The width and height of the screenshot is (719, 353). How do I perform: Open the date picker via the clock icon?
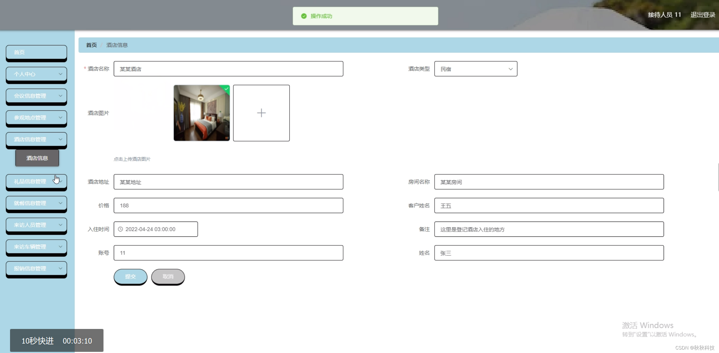[x=120, y=229]
